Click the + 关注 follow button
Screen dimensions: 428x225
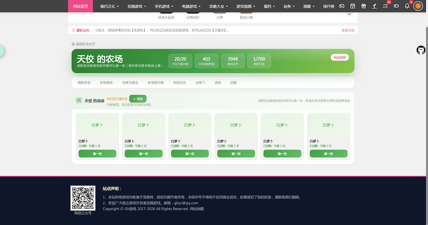[x=138, y=99]
